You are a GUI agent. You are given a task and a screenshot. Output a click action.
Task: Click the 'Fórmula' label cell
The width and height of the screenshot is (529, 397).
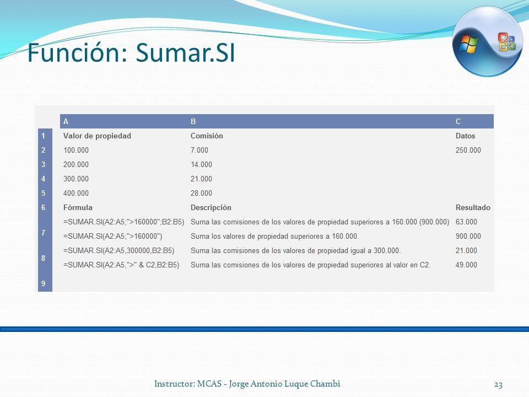point(78,208)
